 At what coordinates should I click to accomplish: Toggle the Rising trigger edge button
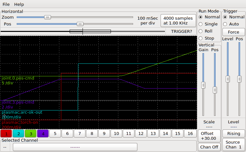[x=234, y=134]
